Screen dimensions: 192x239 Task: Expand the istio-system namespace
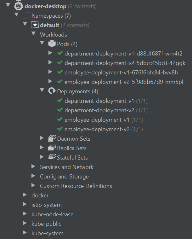click(x=25, y=205)
